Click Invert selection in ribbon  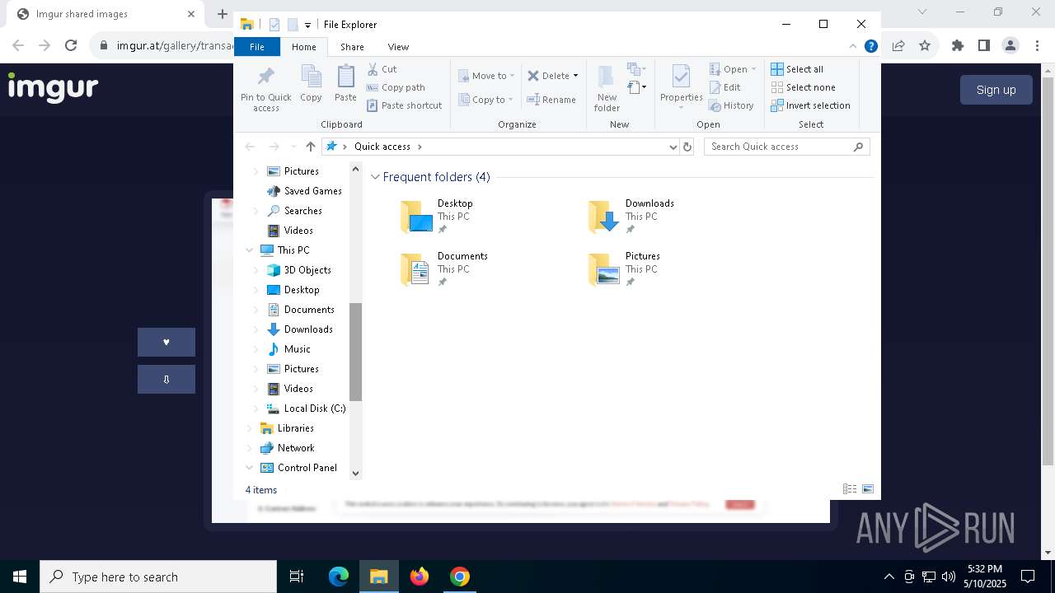[x=810, y=105]
